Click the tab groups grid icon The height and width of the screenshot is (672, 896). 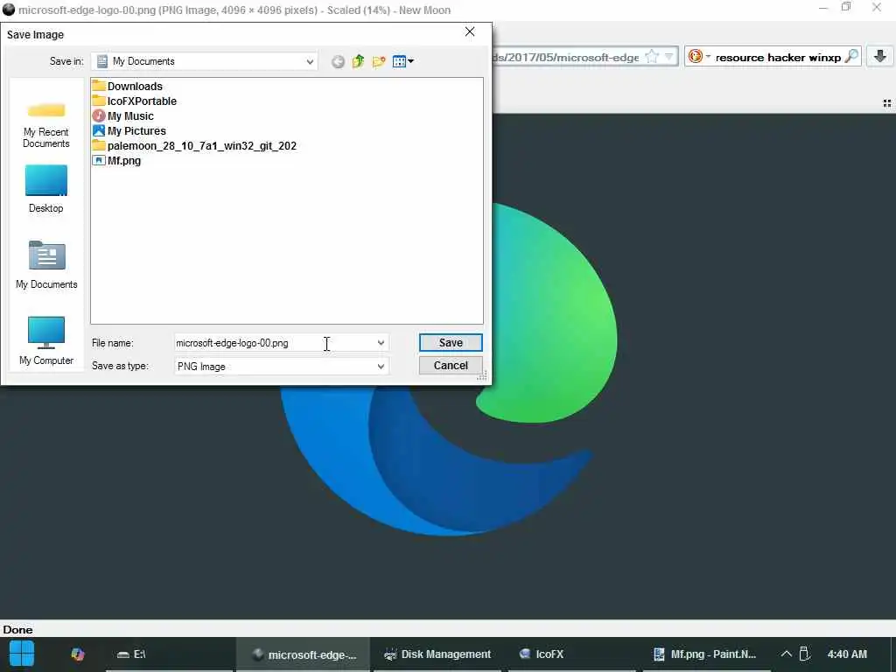coord(887,103)
